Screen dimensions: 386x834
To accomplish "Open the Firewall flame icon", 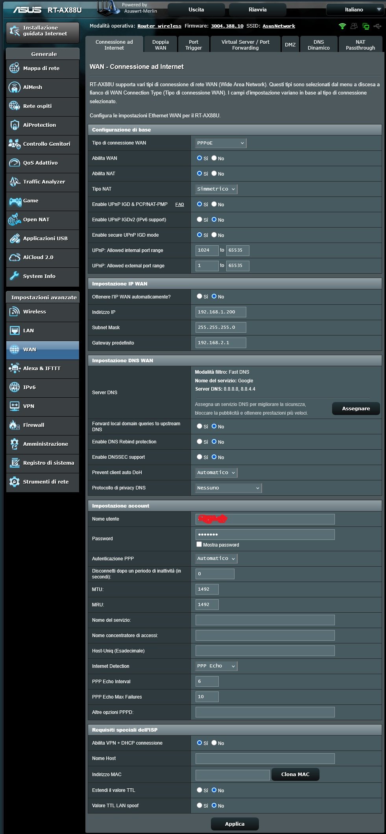I will point(15,425).
